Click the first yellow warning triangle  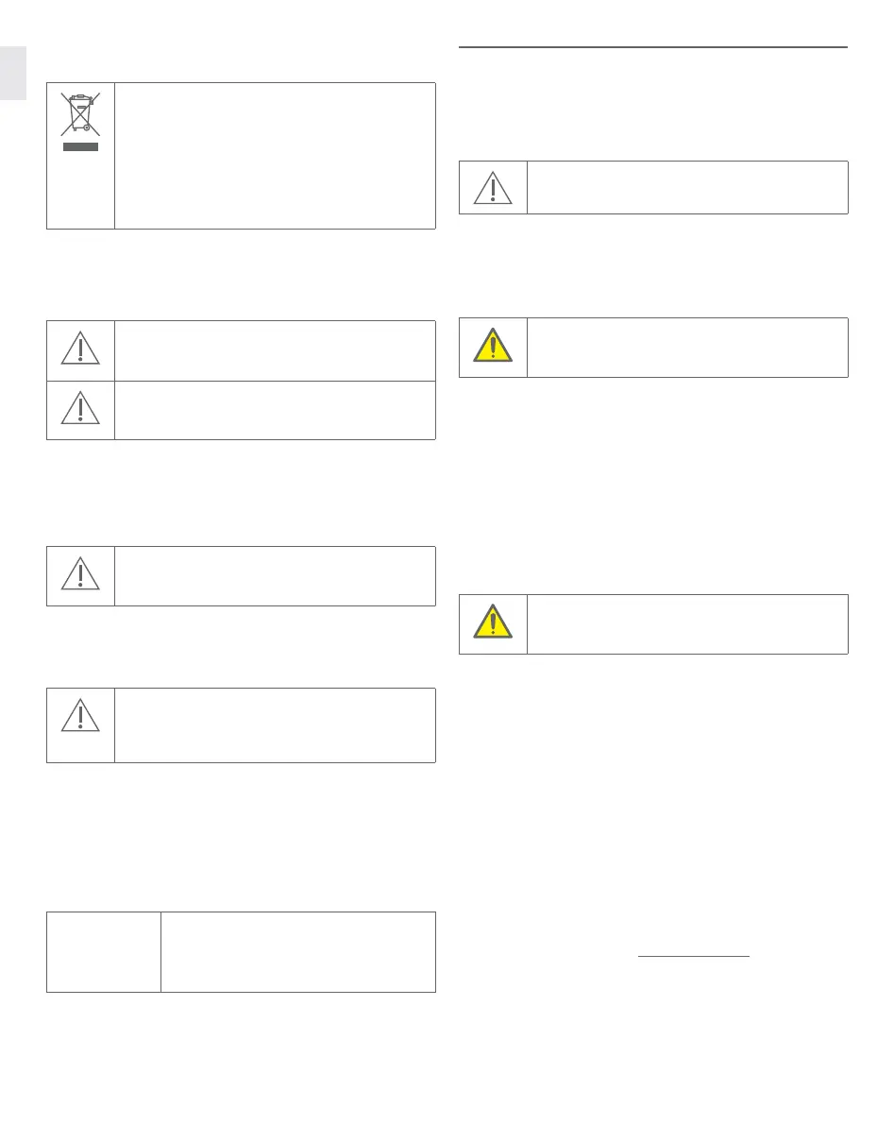click(x=493, y=347)
